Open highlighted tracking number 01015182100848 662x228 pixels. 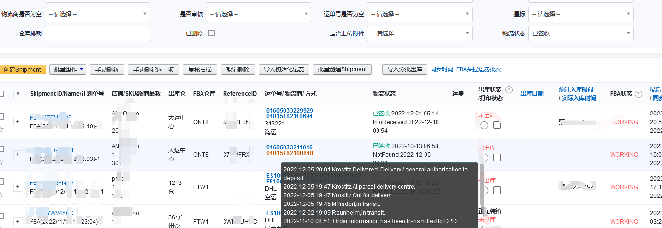289,153
